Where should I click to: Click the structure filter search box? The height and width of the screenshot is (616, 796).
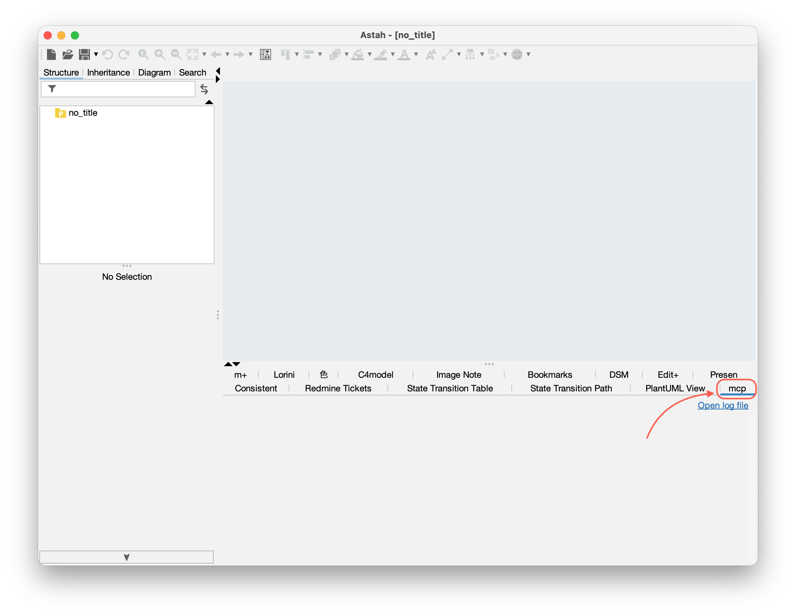coord(120,88)
